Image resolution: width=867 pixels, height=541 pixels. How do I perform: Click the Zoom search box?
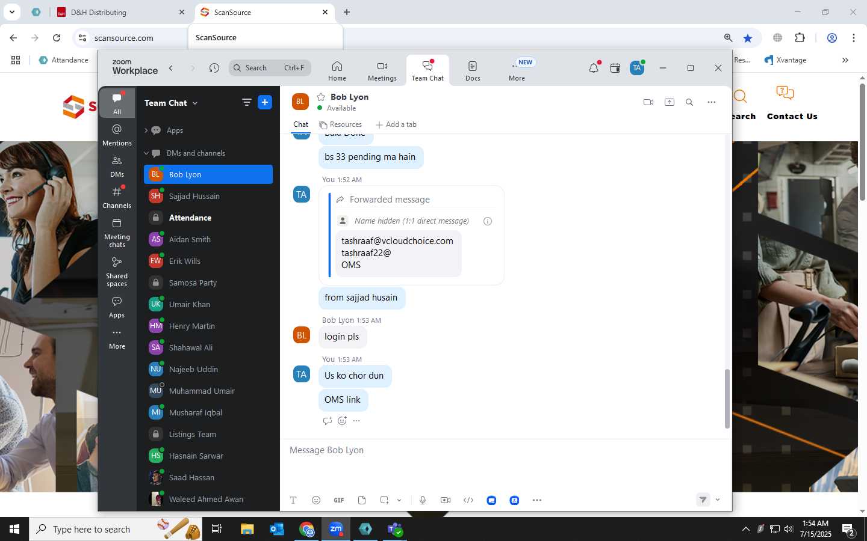[270, 68]
